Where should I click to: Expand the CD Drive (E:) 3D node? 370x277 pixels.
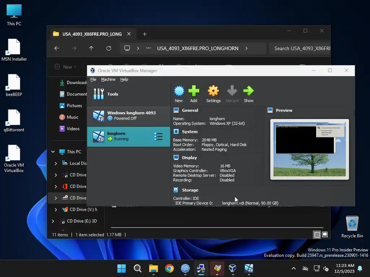[x=53, y=221]
